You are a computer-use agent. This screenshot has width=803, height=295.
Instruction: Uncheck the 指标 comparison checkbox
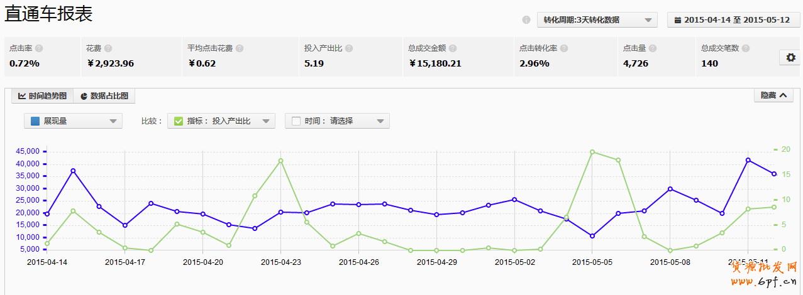179,121
